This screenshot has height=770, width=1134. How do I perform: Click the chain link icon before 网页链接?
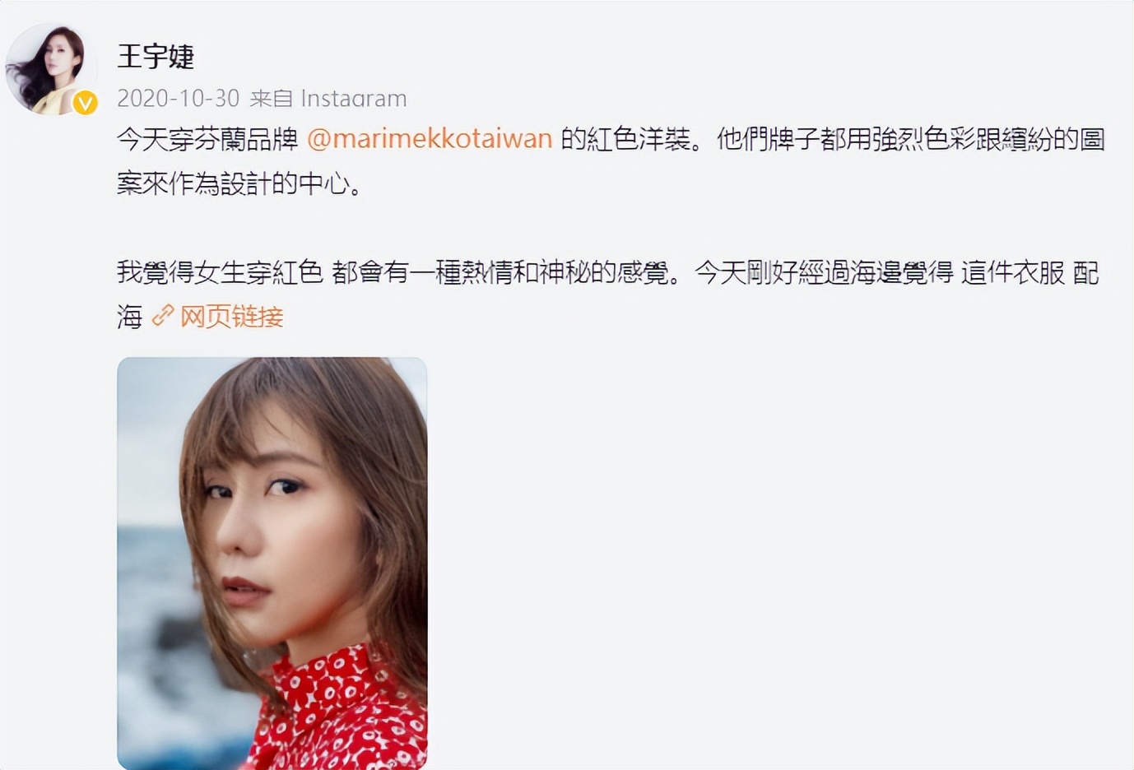(163, 315)
